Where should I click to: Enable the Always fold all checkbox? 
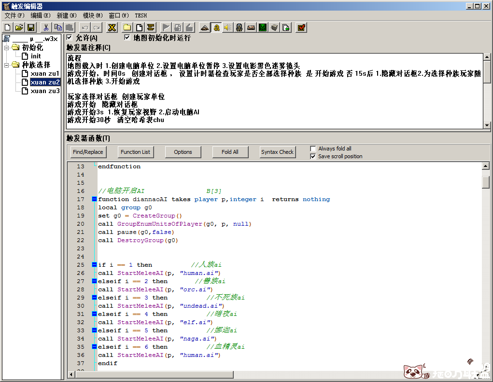click(x=313, y=149)
